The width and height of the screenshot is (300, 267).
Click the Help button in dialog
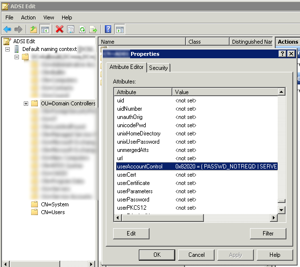[275, 255]
